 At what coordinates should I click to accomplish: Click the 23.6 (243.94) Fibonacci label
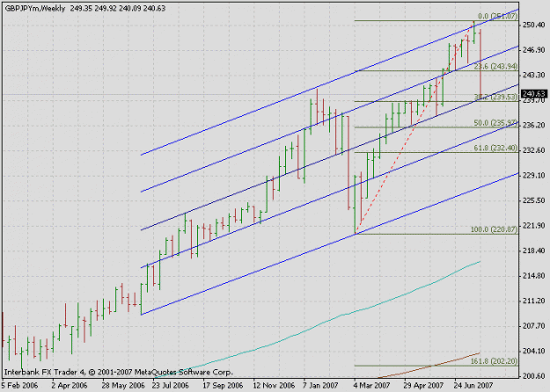(495, 67)
